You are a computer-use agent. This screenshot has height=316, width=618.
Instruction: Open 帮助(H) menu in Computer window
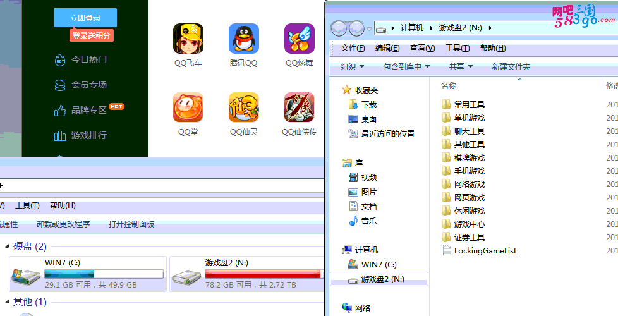tap(63, 205)
